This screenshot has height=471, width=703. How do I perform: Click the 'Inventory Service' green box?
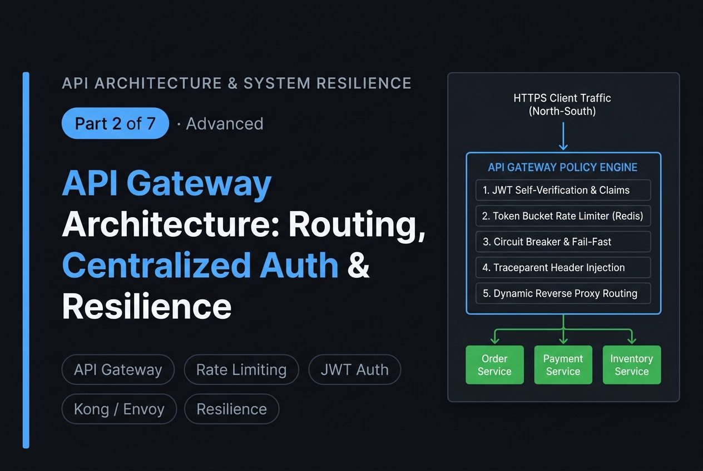632,365
